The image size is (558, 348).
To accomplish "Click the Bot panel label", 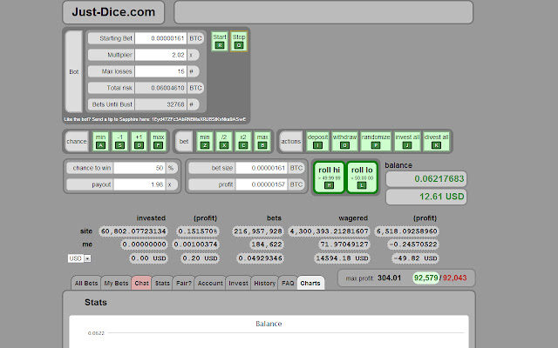I will click(x=73, y=71).
